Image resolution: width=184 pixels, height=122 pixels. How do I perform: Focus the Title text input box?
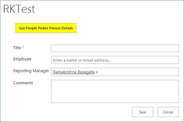coord(115,48)
